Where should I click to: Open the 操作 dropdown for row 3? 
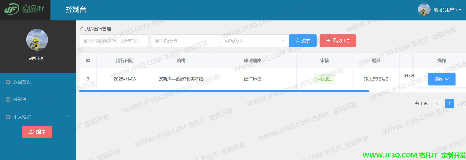(441, 79)
